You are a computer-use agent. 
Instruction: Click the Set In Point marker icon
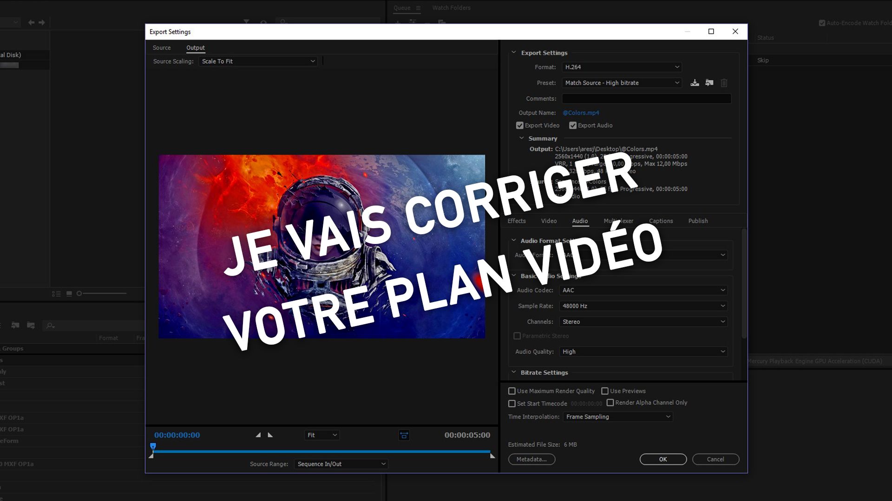coord(258,435)
